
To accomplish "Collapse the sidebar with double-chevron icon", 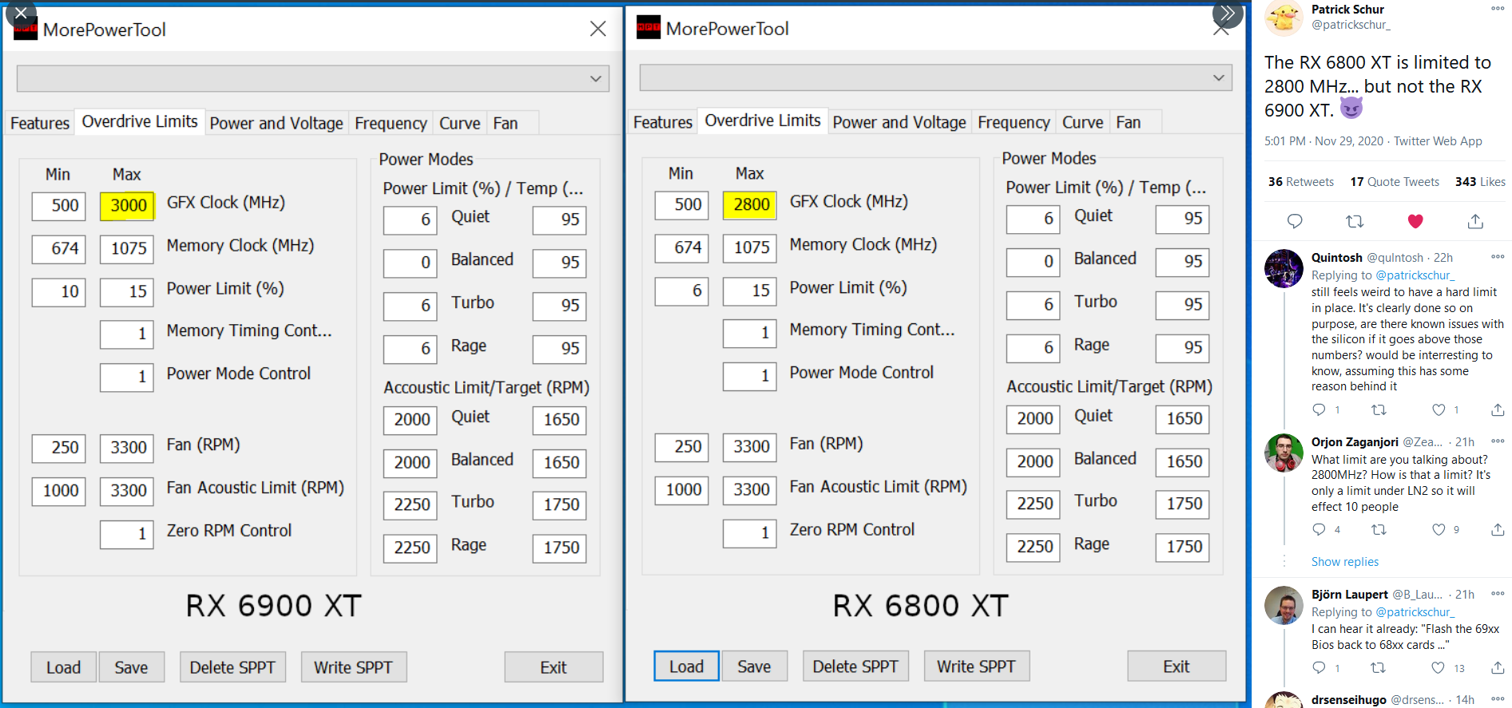I will [1228, 13].
